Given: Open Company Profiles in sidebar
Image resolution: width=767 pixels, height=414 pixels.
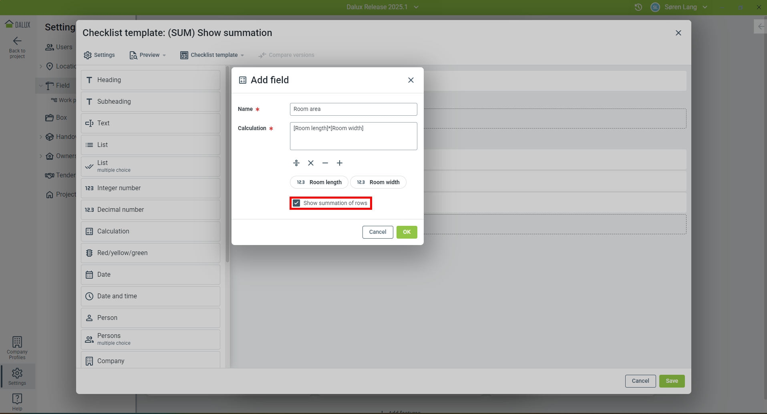Looking at the screenshot, I should 17,348.
